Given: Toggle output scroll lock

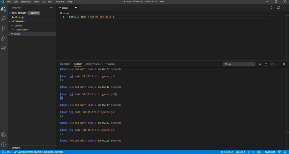Looking at the screenshot, I should pos(266,64).
